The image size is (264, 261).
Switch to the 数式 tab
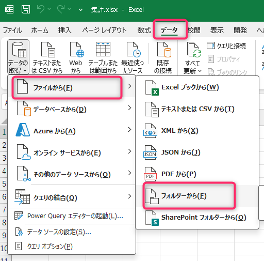point(144,30)
